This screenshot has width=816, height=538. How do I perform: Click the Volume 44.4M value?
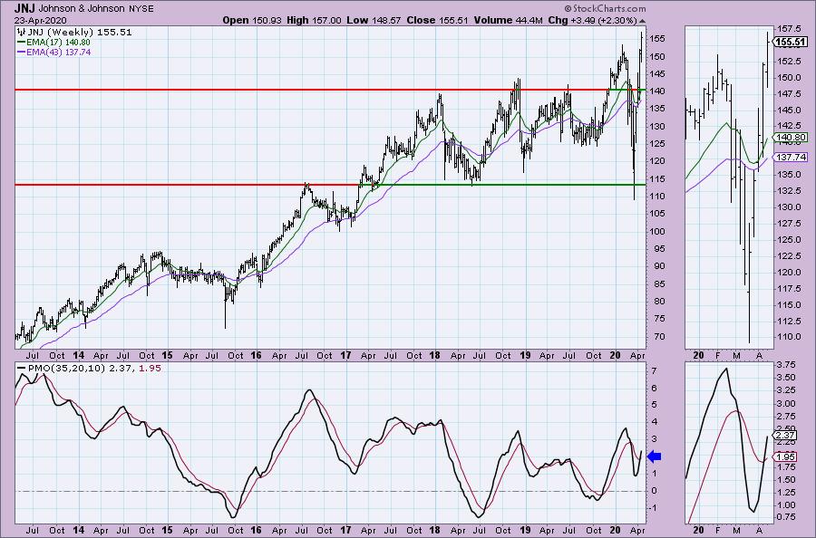coord(509,20)
